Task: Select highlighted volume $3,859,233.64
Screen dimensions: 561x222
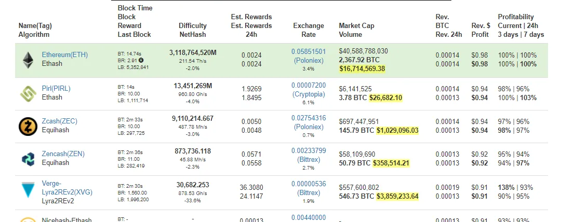Action: point(397,196)
